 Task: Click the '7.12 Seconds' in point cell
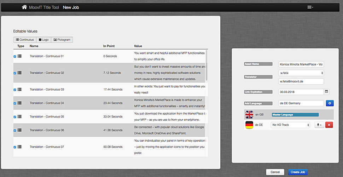click(112, 73)
